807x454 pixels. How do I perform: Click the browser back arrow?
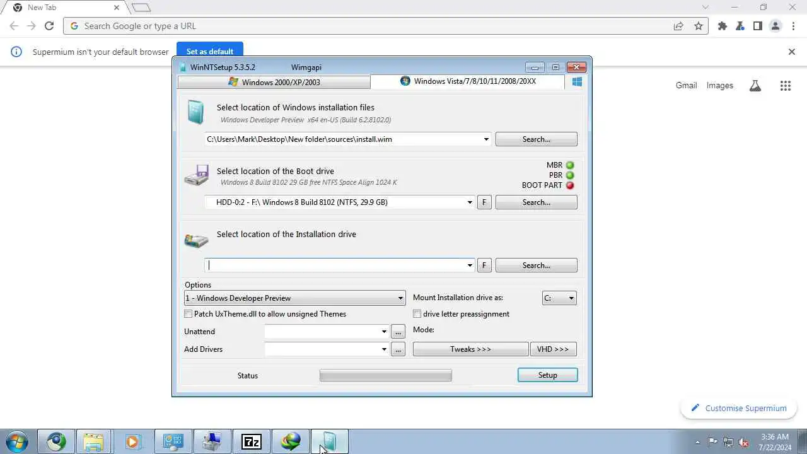tap(15, 26)
